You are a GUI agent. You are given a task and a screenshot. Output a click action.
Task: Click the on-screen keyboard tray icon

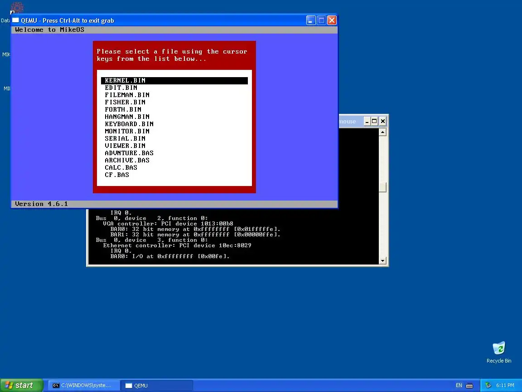coord(469,385)
